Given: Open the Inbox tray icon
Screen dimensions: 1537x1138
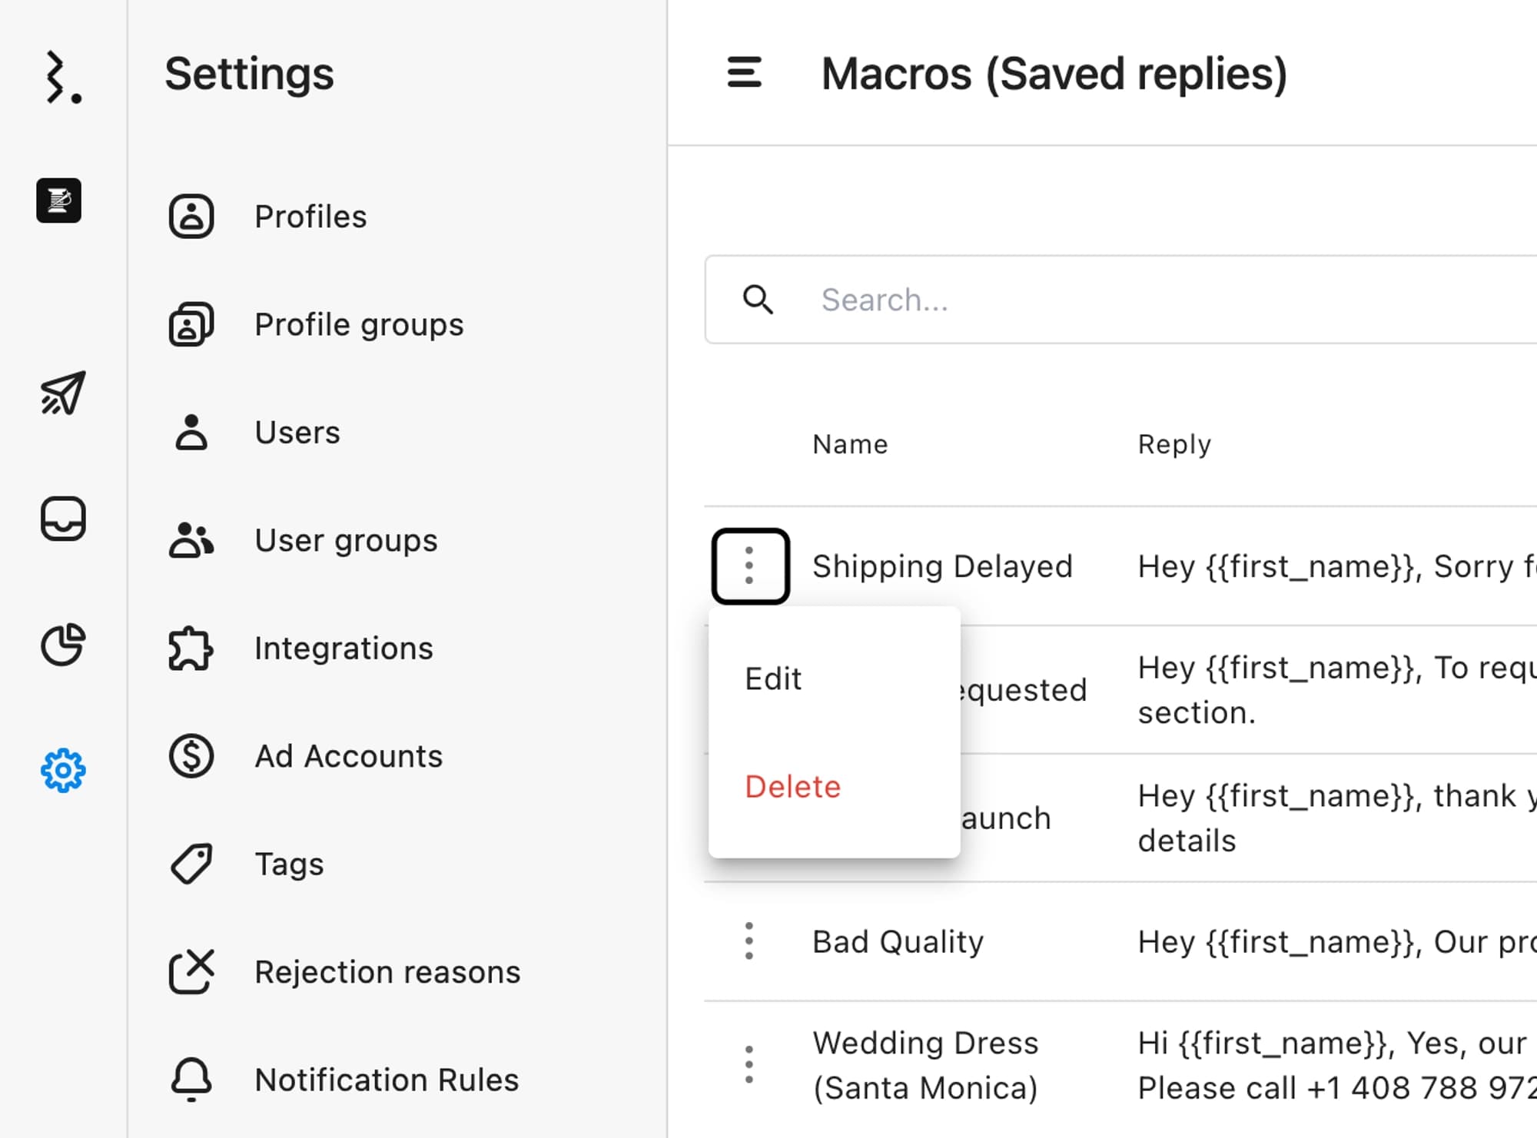Looking at the screenshot, I should click(x=63, y=519).
